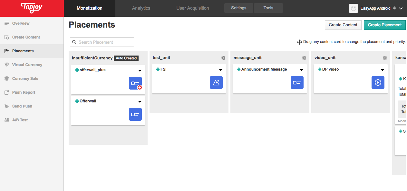
Task: Click the Create Content button
Action: pyautogui.click(x=343, y=25)
